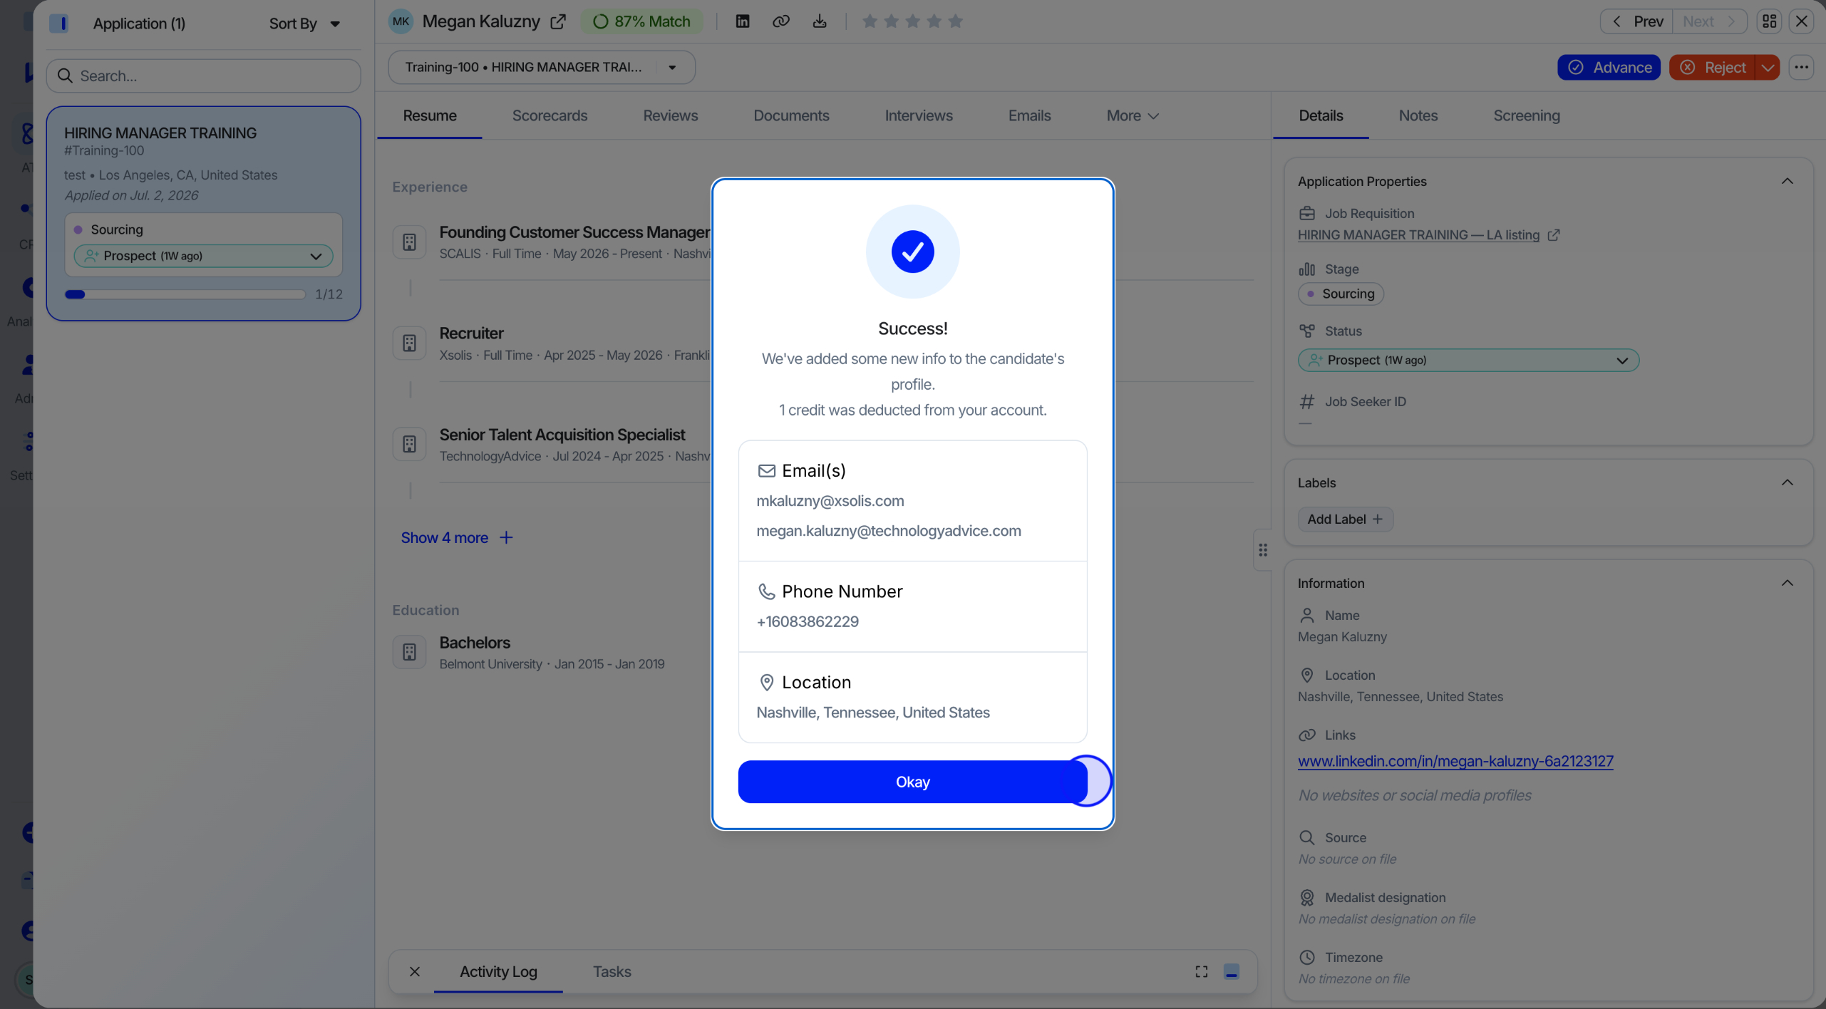Click the Stage bar-chart icon

click(1306, 269)
